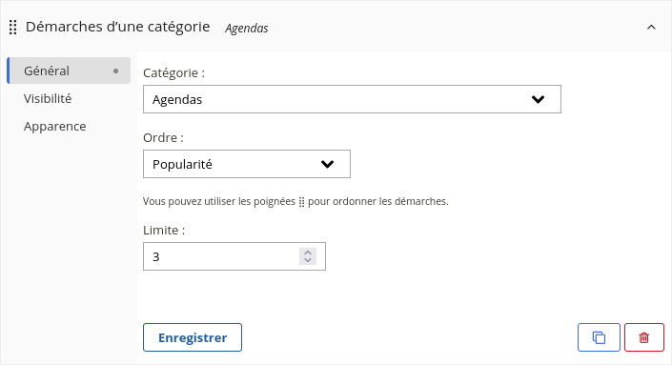
Task: Click the "Ordre :" field label
Action: (163, 138)
